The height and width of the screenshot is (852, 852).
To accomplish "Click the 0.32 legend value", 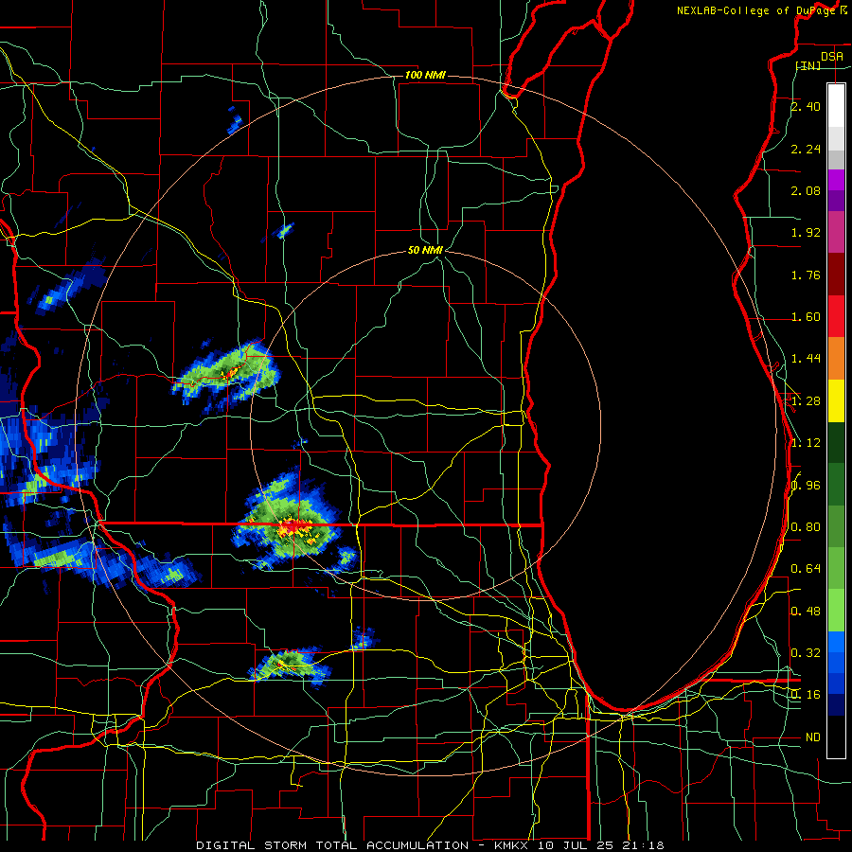I will pos(806,653).
